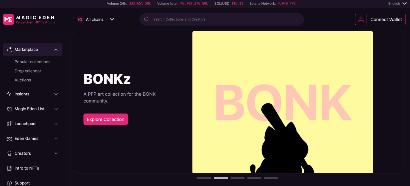Open the English language dropdown arrow
Screen dimensions: 410x186
click(404, 4)
